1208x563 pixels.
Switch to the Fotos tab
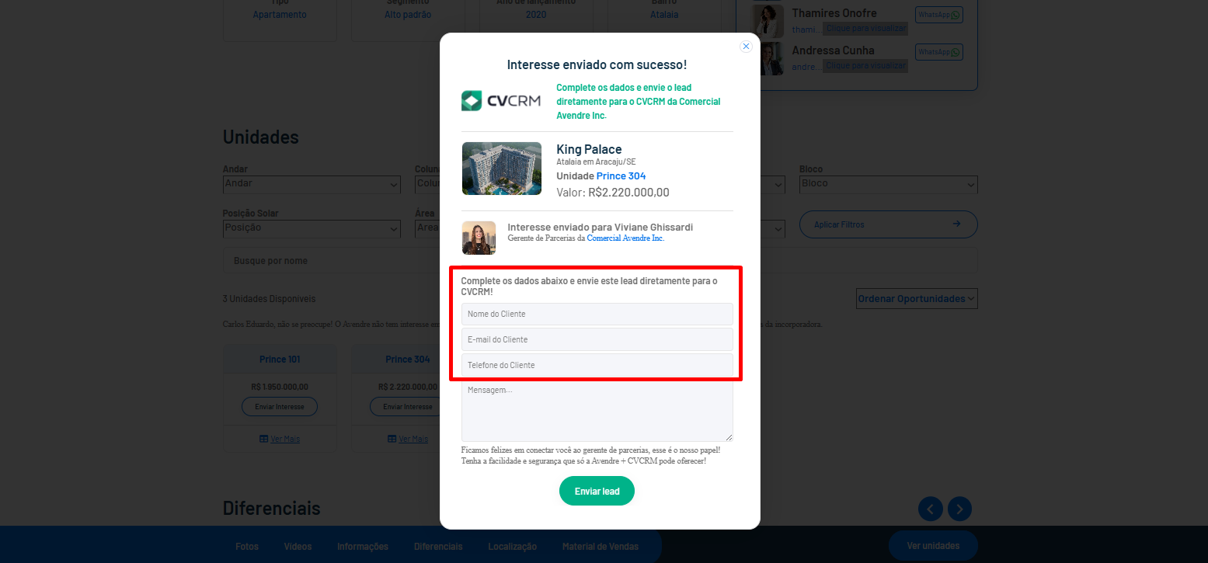pyautogui.click(x=247, y=547)
